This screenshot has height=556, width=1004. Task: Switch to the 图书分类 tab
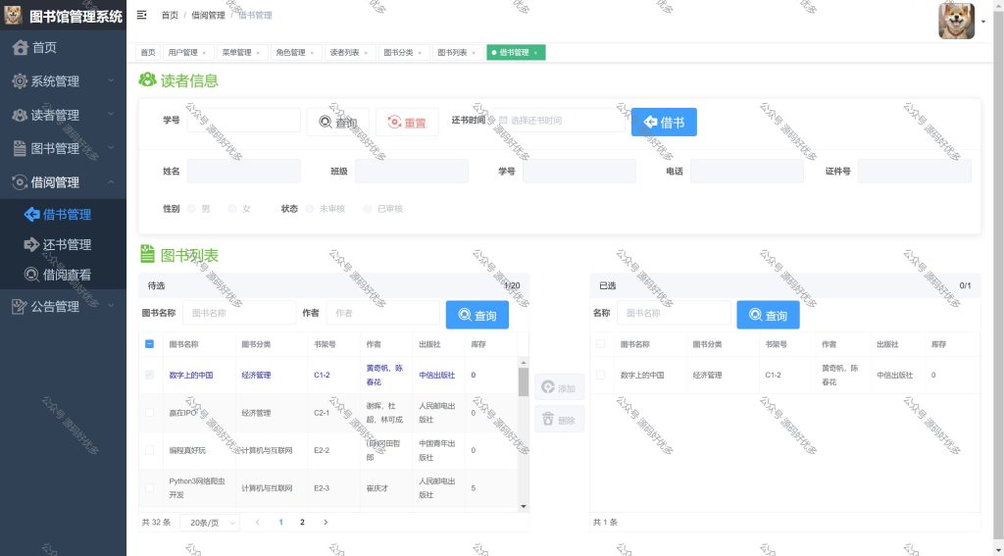coord(402,53)
